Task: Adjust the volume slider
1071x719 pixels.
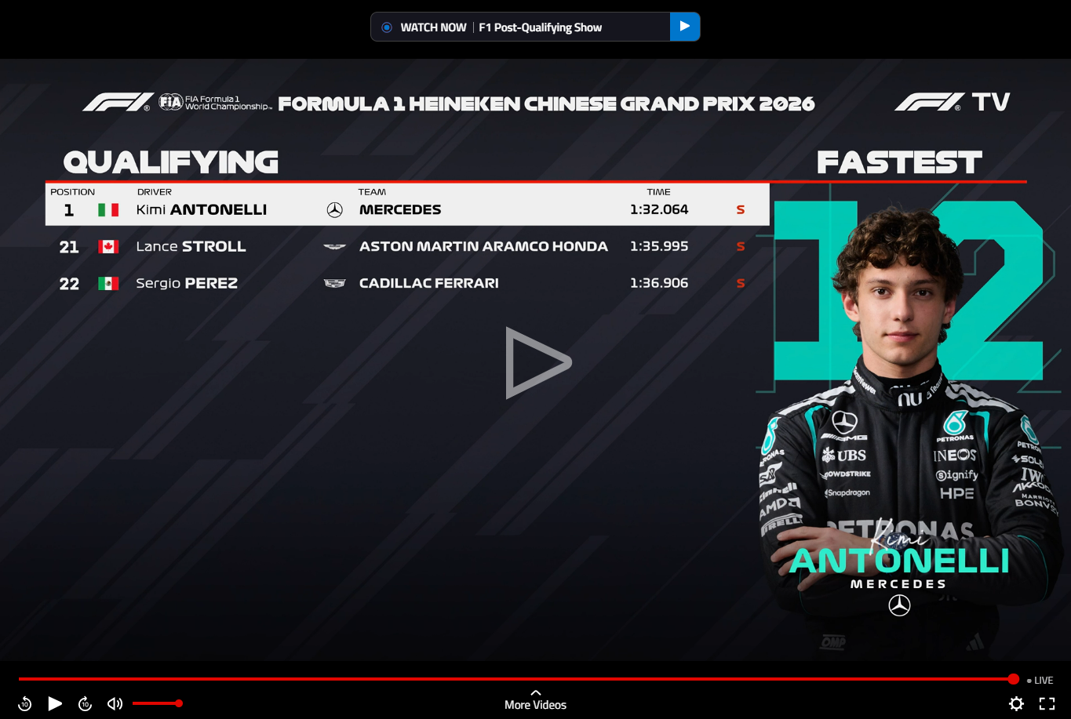Action: click(157, 703)
